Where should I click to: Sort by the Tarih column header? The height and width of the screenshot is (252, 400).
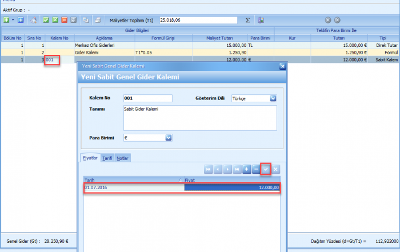(x=133, y=179)
